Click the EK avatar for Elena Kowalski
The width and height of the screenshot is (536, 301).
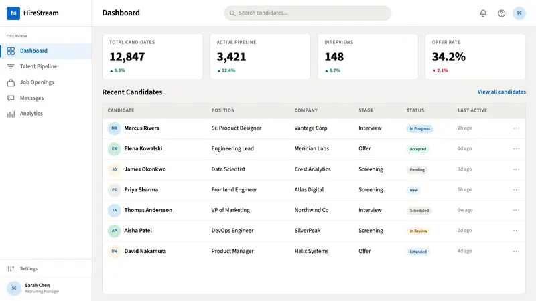114,148
